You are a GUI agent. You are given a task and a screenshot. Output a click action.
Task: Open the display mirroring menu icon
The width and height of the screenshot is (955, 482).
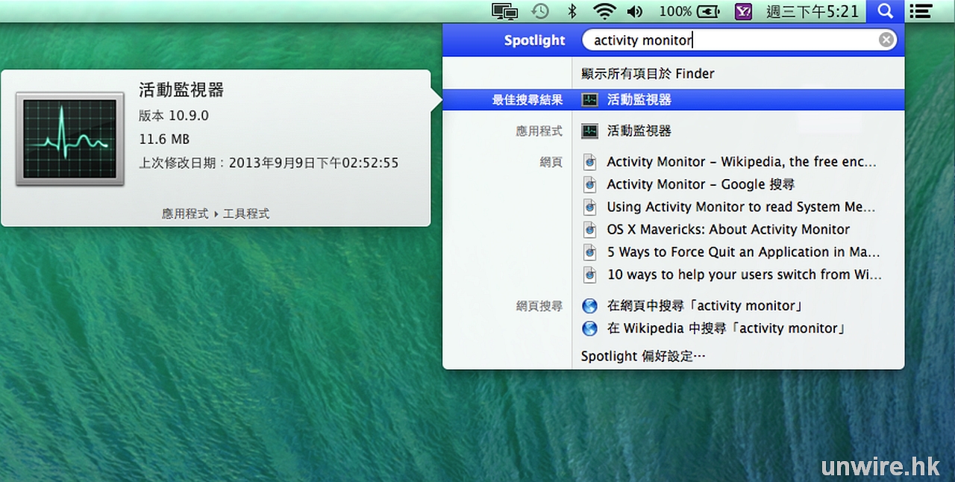coord(505,11)
